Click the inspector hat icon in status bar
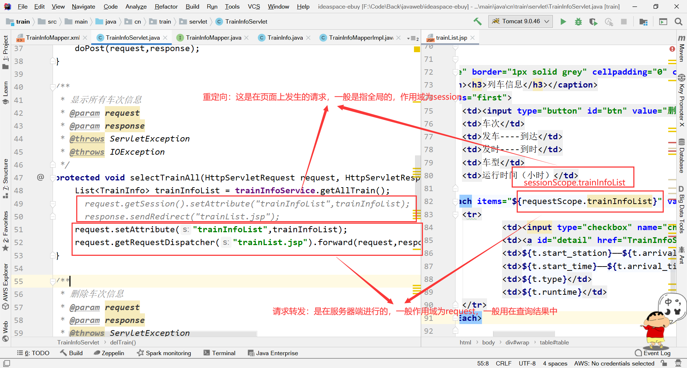 pos(678,363)
